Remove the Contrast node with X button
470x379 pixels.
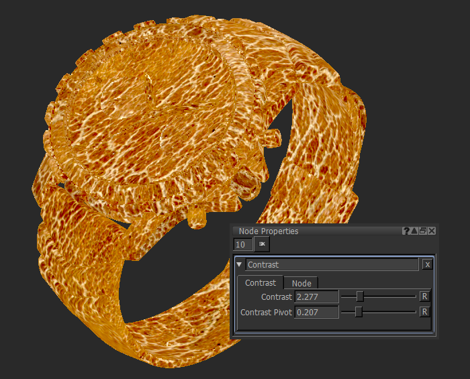427,264
